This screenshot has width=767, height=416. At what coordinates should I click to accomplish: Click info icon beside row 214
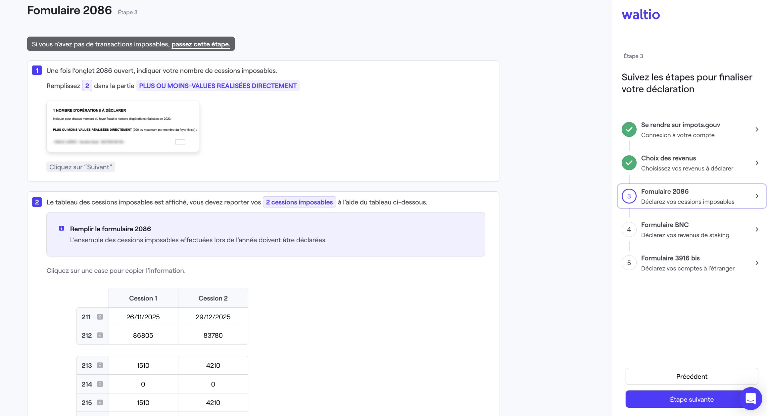click(x=100, y=384)
